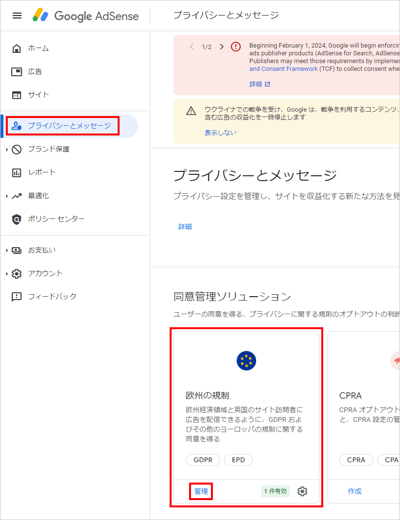Click the ブランド保護 block icon
Image resolution: width=400 pixels, height=520 pixels.
coord(17,150)
